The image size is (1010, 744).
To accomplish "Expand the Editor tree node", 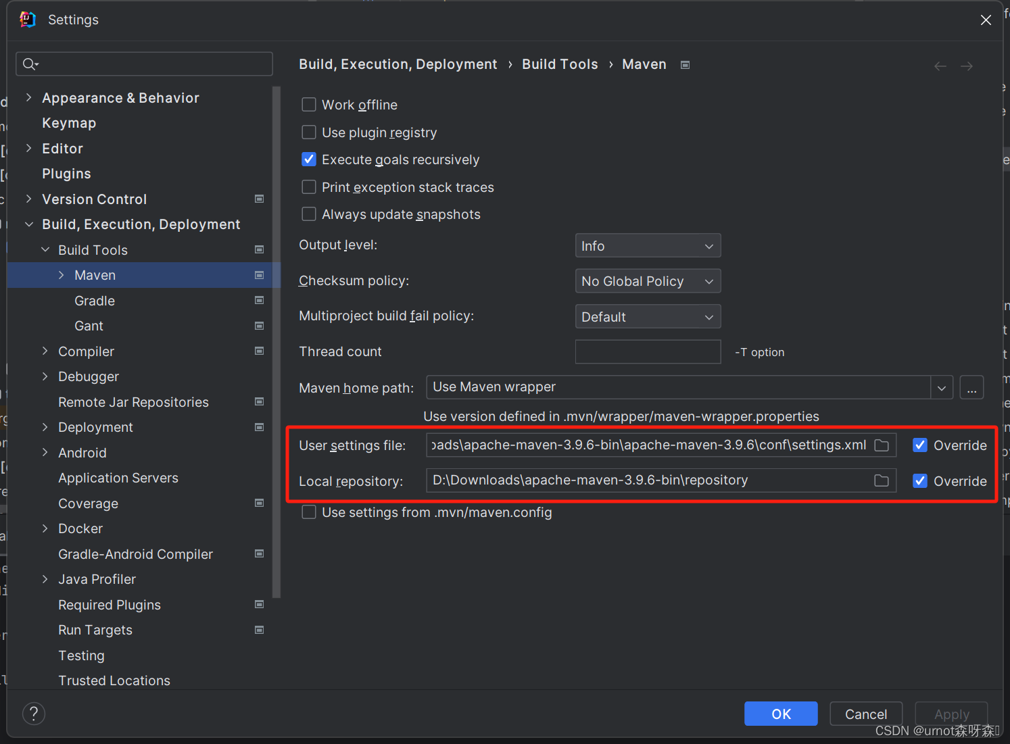I will 28,148.
